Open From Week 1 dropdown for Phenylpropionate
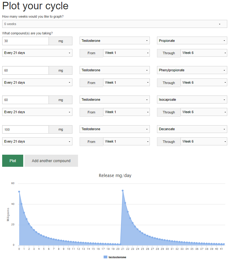 pos(126,82)
